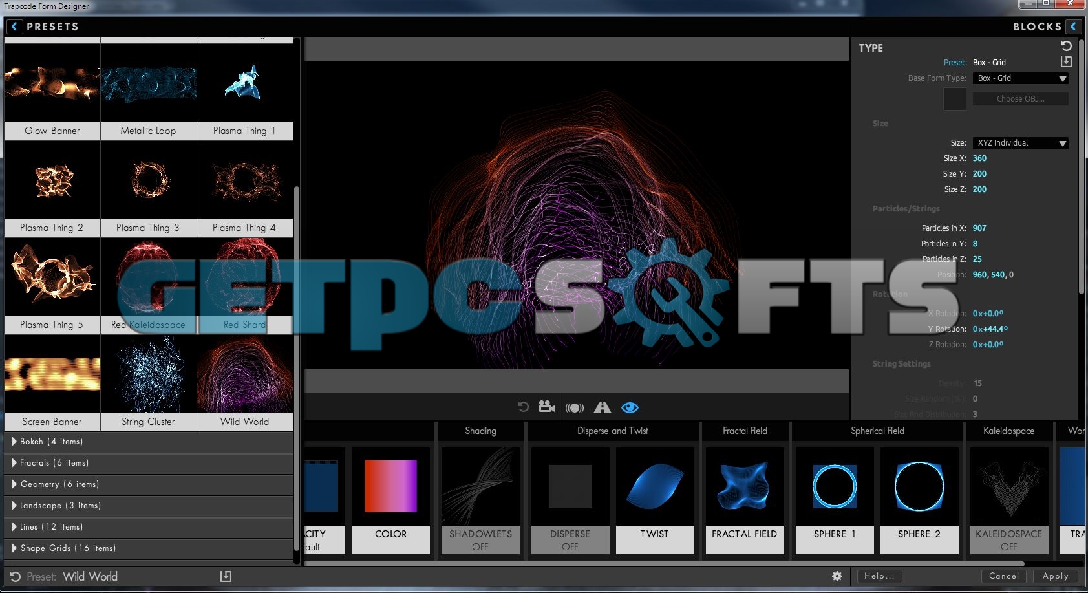Select the Wild World preset
1088x593 pixels.
point(245,383)
